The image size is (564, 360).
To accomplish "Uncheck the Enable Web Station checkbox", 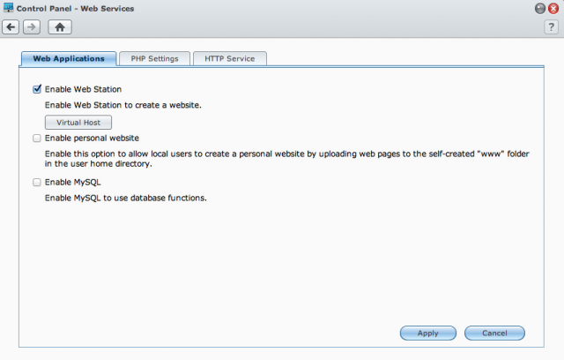I will (37, 89).
